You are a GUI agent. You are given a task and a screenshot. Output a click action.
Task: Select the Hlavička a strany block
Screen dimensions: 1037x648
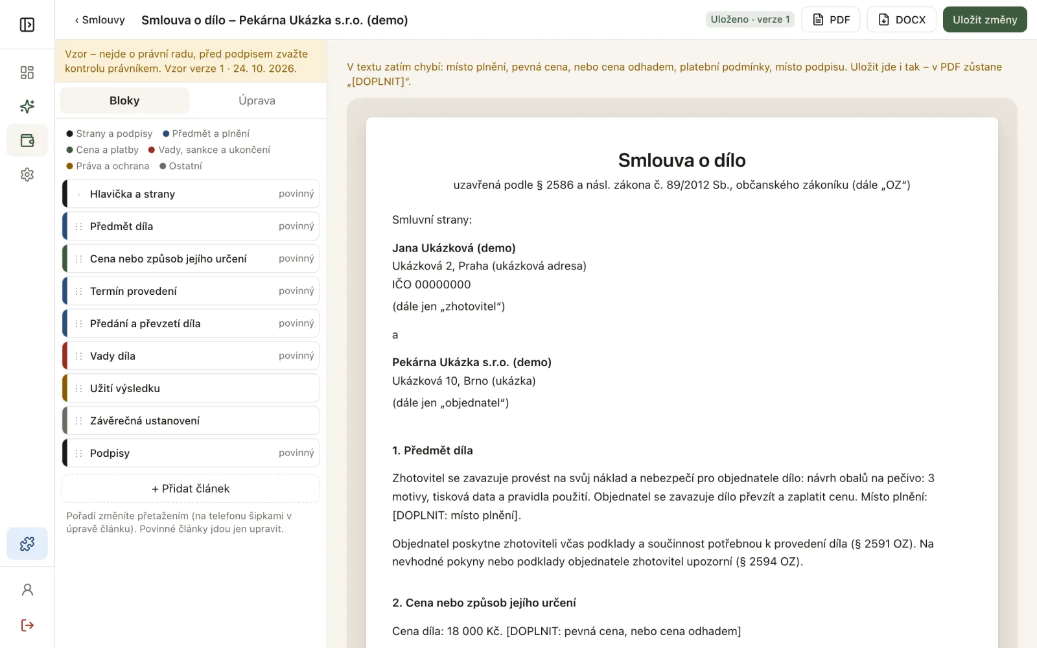pos(191,194)
